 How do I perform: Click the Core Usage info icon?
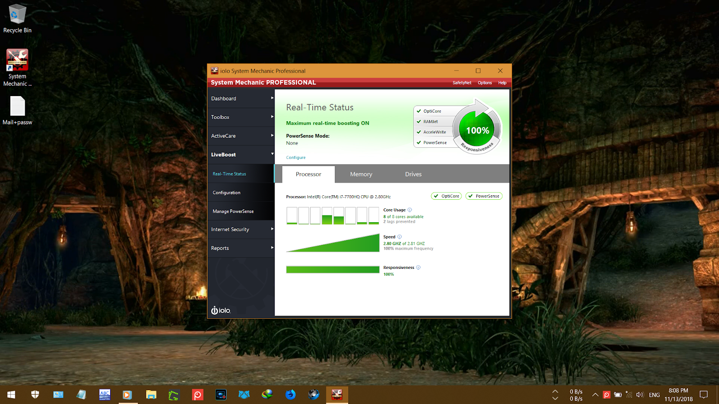409,210
